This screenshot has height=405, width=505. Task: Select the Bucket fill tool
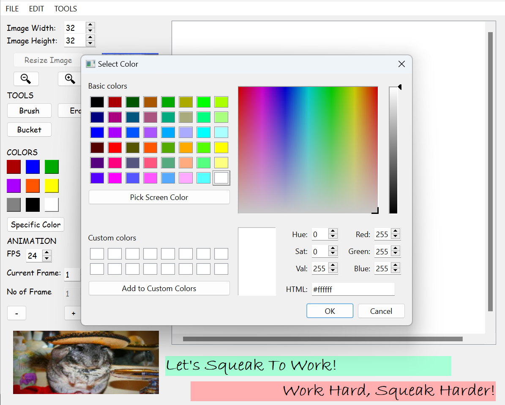click(x=29, y=130)
